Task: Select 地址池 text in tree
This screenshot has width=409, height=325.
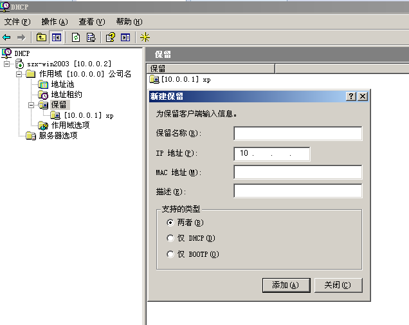Action: click(x=62, y=84)
